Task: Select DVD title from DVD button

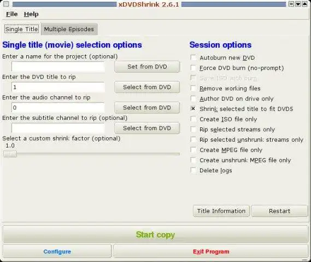Action: click(x=147, y=87)
